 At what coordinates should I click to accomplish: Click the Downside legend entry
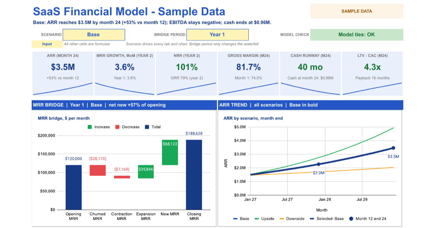coord(292,219)
